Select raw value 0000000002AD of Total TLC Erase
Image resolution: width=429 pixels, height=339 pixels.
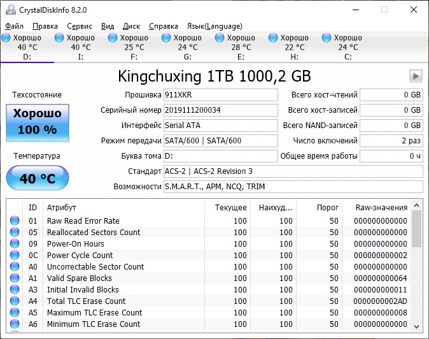pyautogui.click(x=380, y=301)
